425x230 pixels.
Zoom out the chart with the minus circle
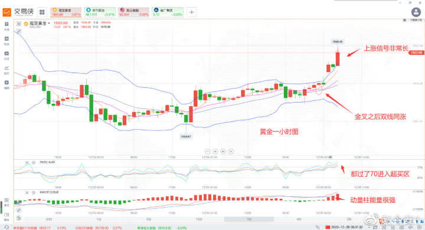tap(208, 152)
